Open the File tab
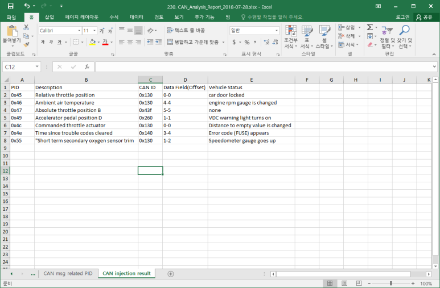The width and height of the screenshot is (440, 288). [11, 18]
